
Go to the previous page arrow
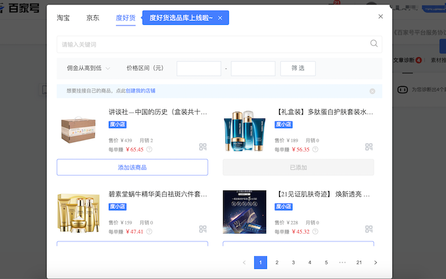coord(244,262)
